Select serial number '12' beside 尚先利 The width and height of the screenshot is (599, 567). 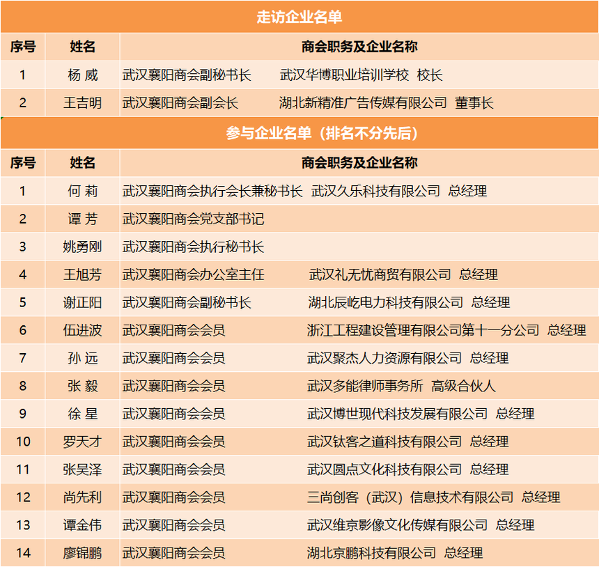[x=23, y=497]
